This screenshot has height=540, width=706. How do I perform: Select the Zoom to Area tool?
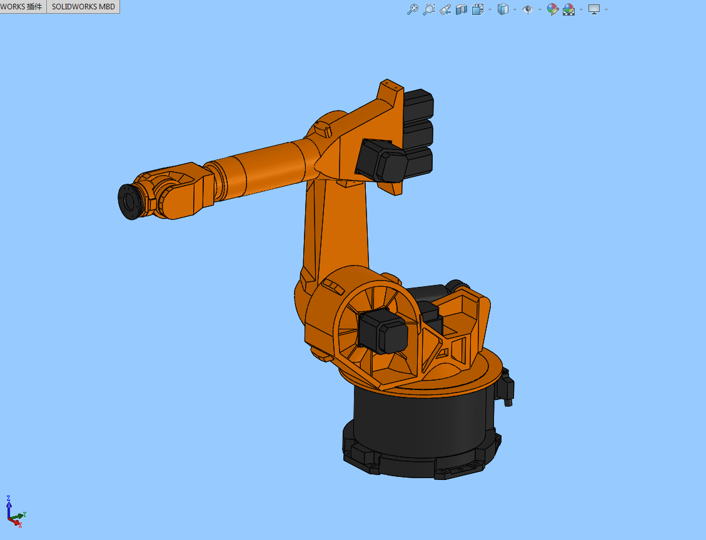coord(428,9)
